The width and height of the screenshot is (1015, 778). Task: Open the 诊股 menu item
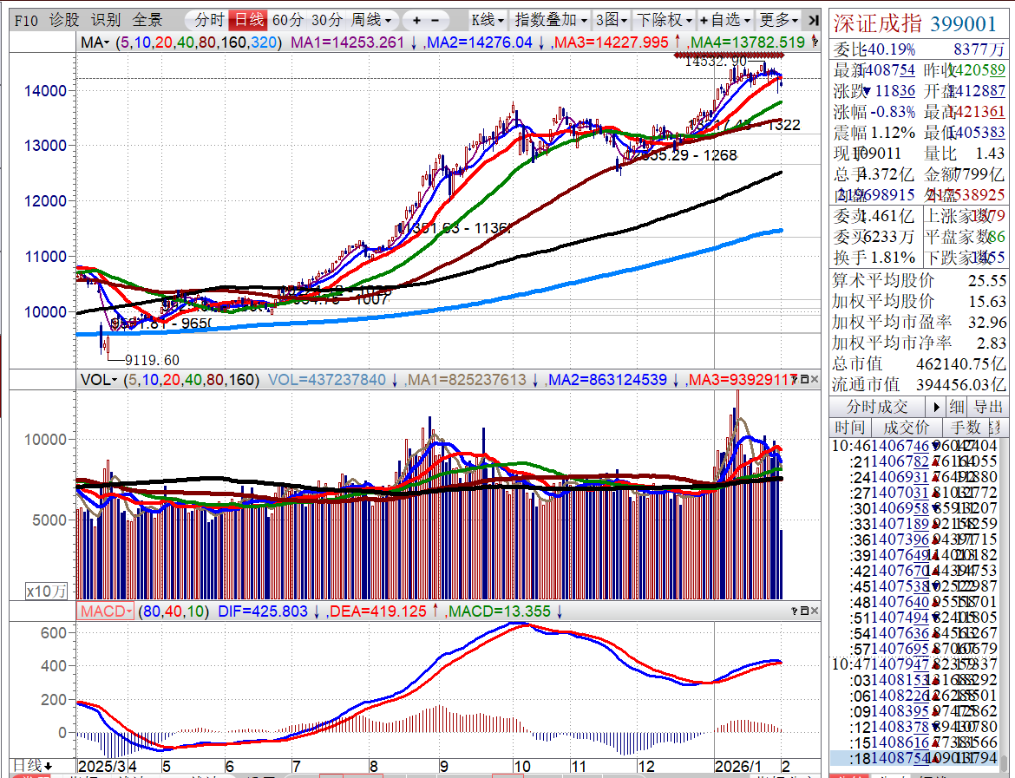pos(64,20)
